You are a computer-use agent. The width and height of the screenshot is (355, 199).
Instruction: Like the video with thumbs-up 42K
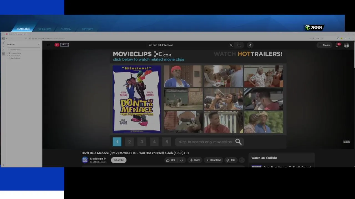[171, 160]
